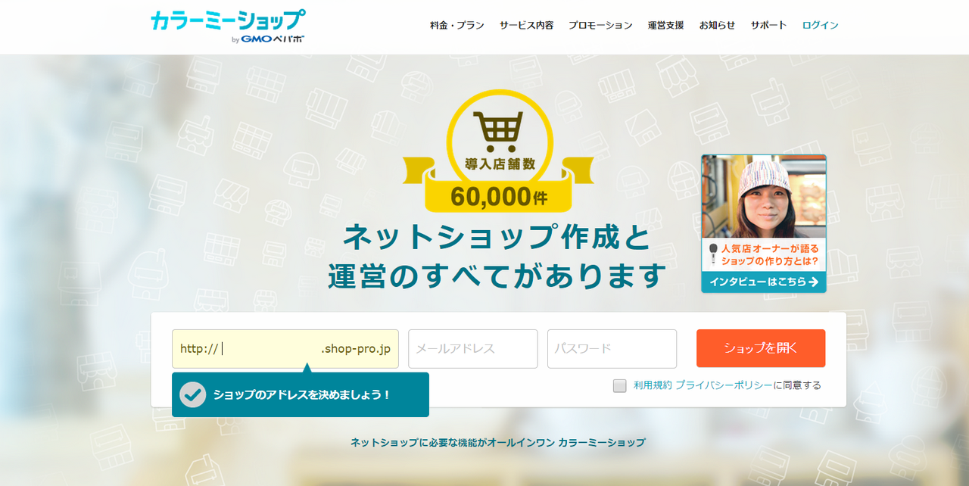Open the プライバシーポリシー link
This screenshot has width=969, height=486.
(x=724, y=385)
